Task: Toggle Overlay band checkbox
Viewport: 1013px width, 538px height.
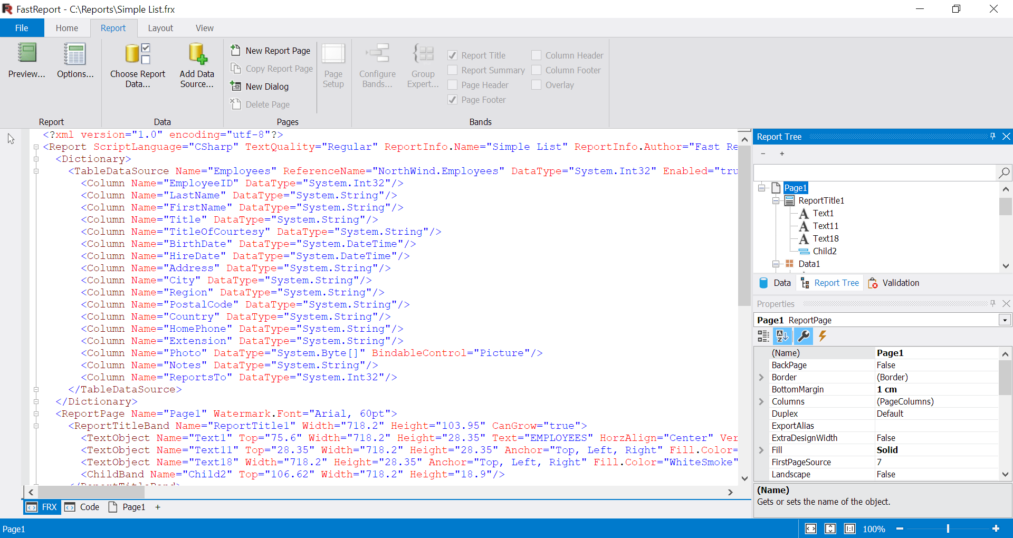Action: click(537, 85)
